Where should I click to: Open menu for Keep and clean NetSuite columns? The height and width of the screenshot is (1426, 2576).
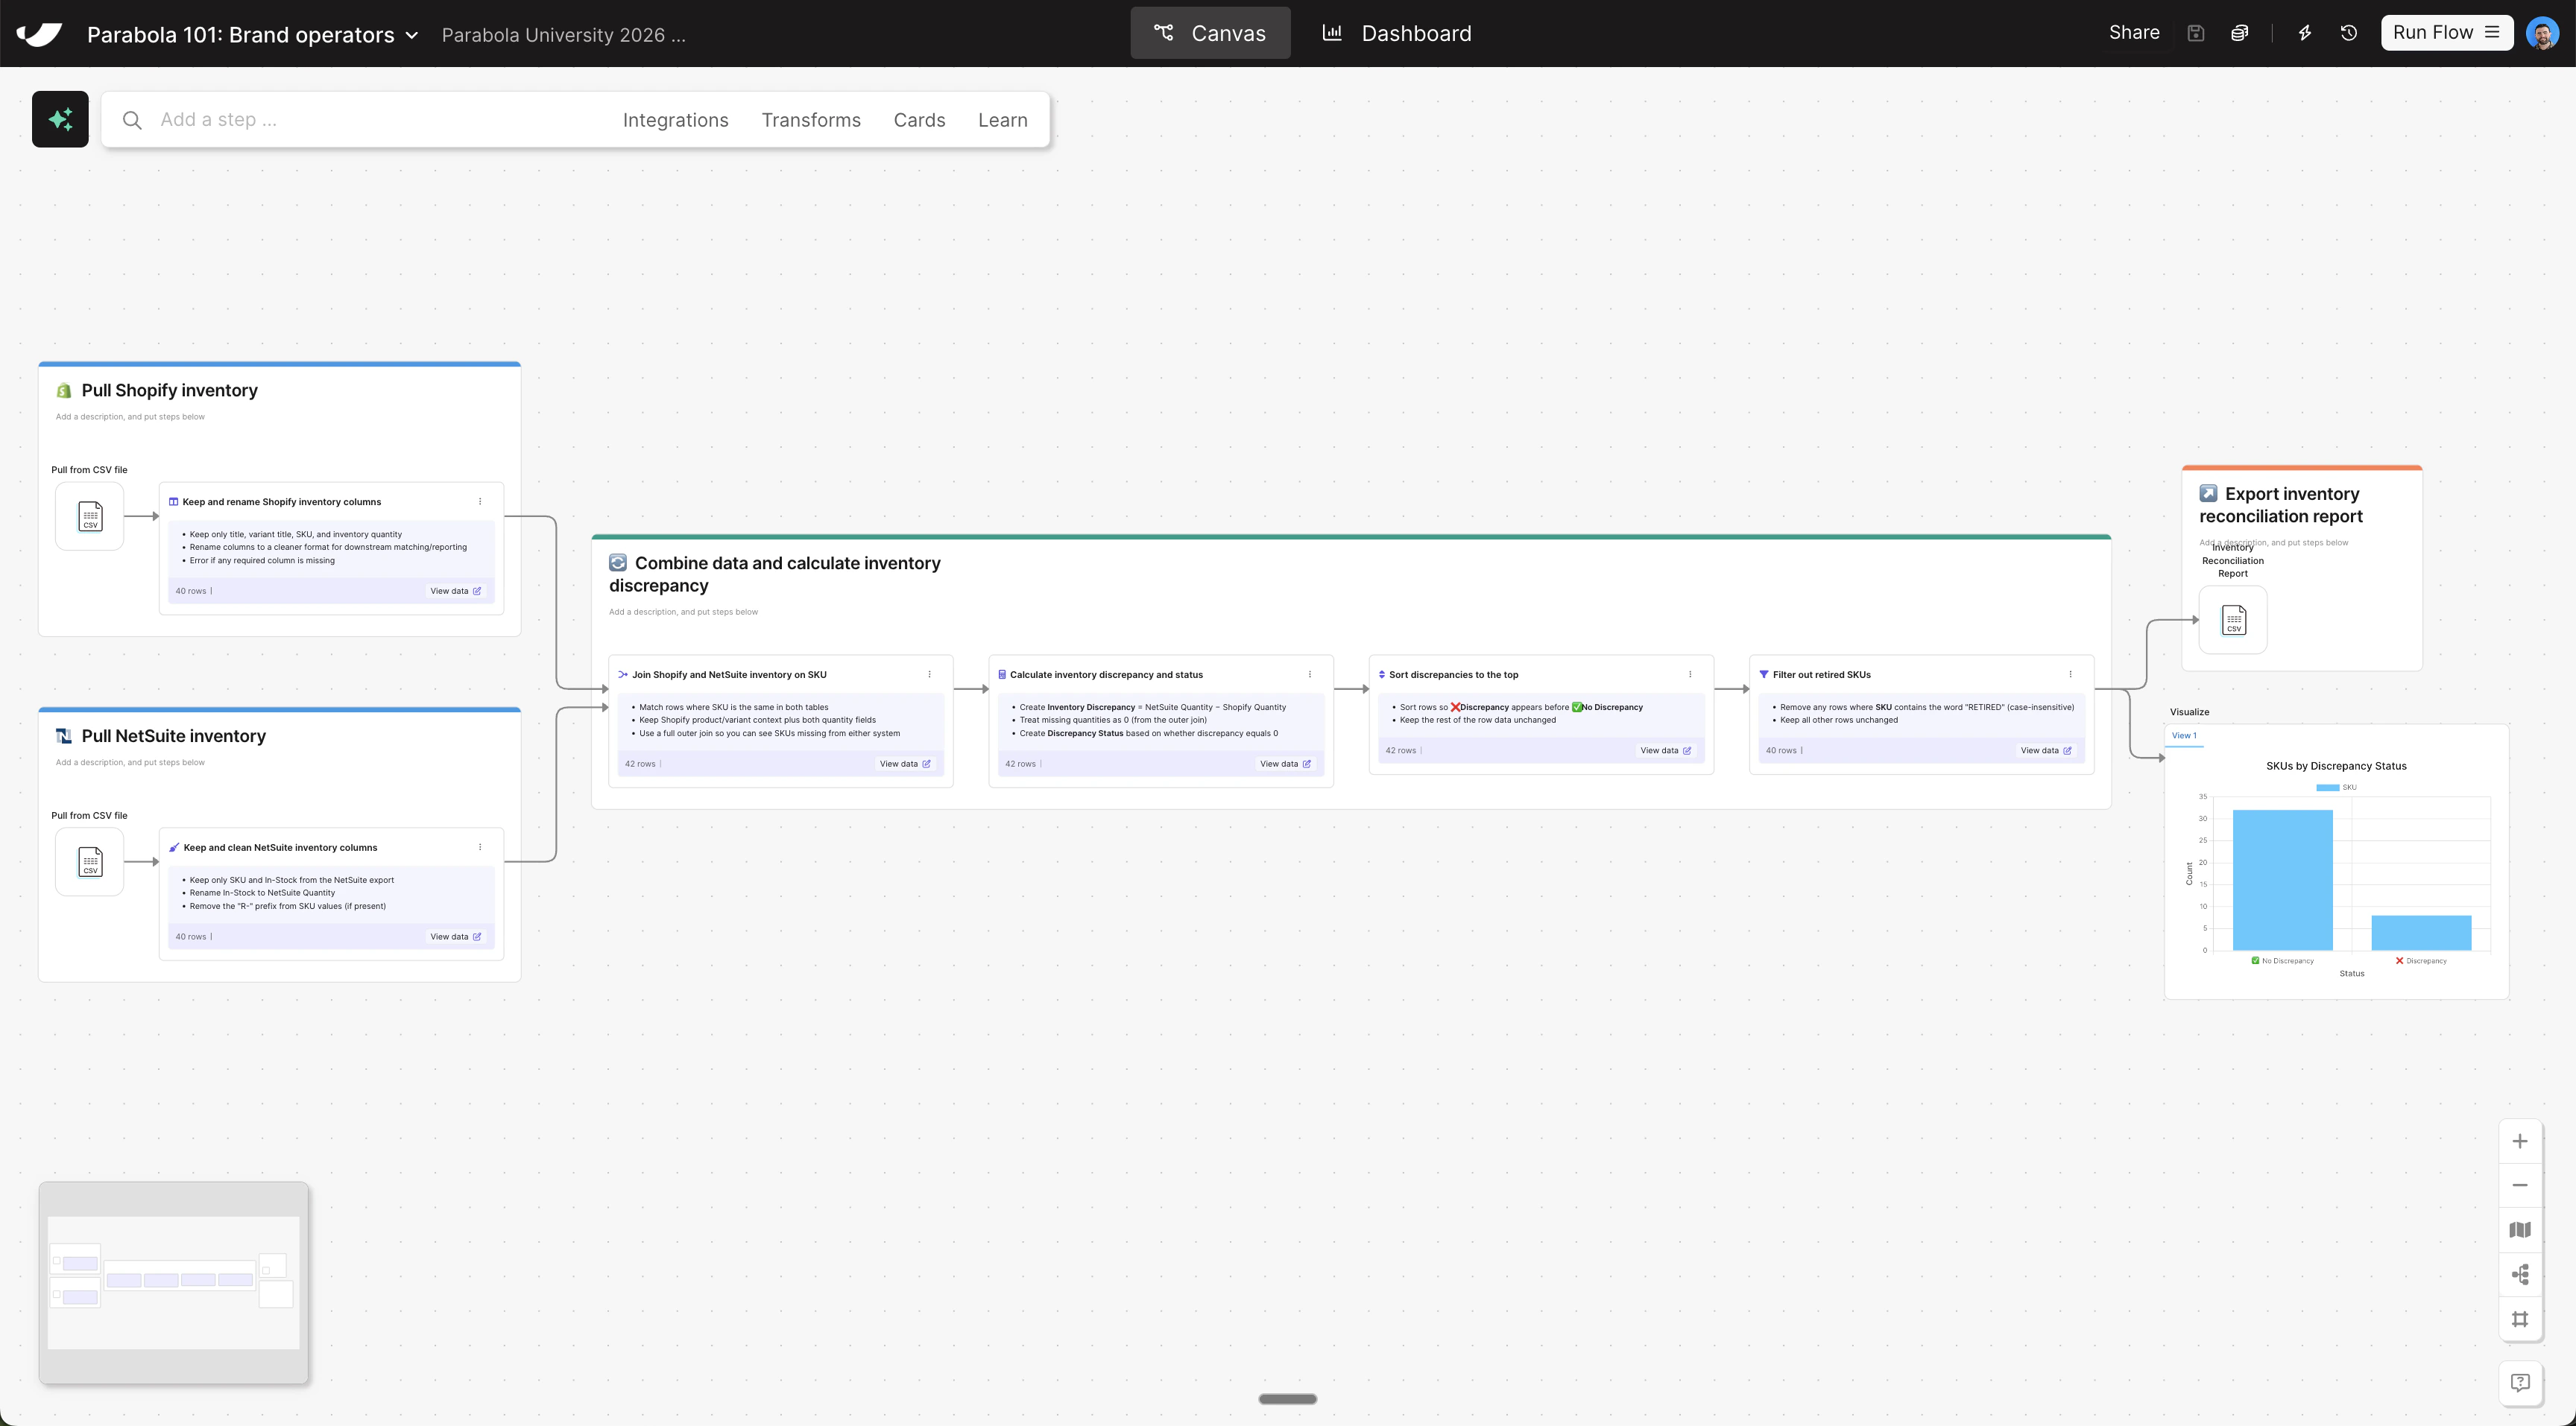click(x=480, y=847)
